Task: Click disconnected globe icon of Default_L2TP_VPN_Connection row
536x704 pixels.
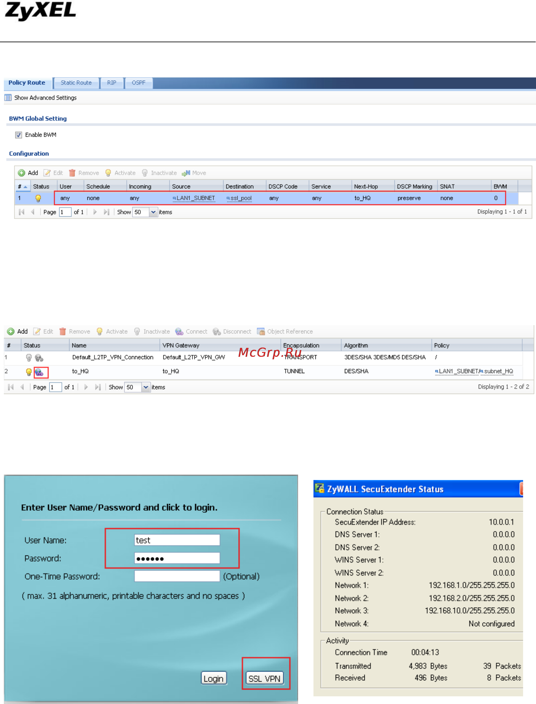Action: [x=39, y=358]
